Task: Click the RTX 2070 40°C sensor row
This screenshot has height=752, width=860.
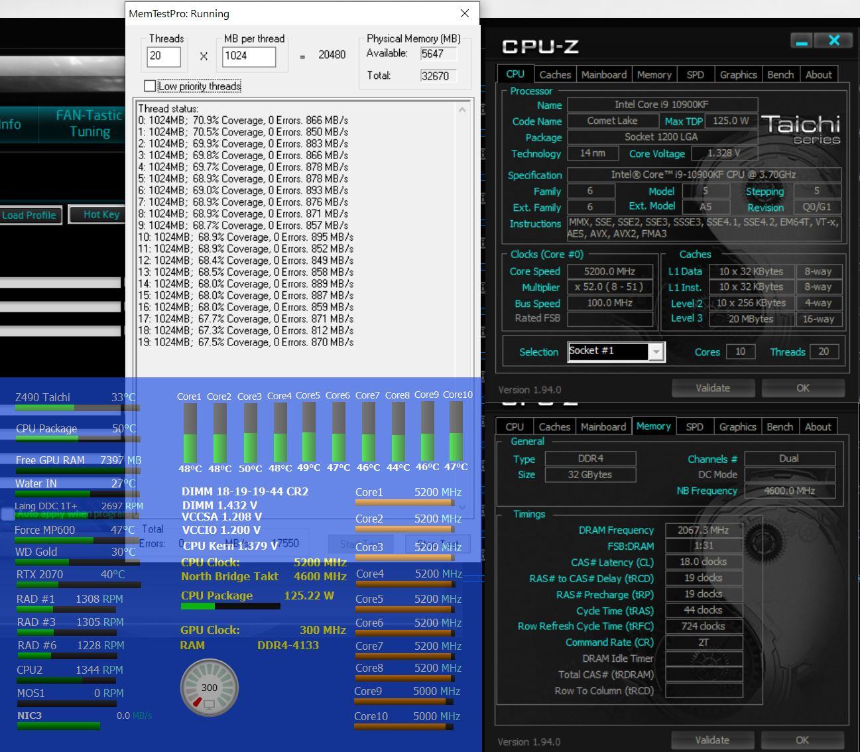Action: (71, 575)
